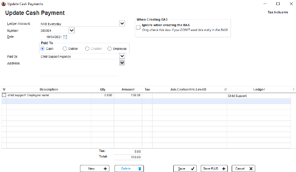Open the calendar picker beside the date
The width and height of the screenshot is (296, 172).
[65, 37]
